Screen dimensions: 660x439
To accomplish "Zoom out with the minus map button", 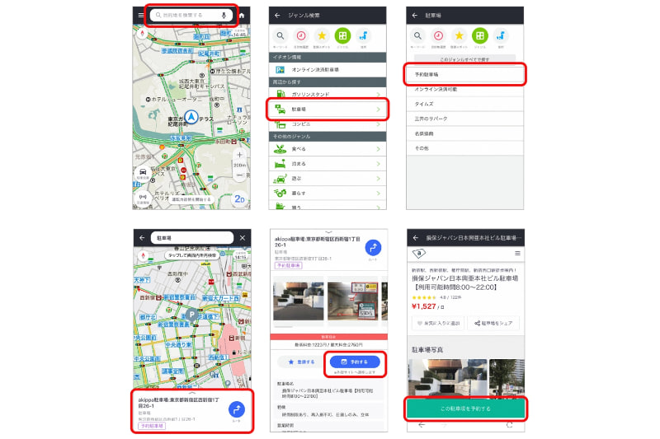I will pos(239,175).
